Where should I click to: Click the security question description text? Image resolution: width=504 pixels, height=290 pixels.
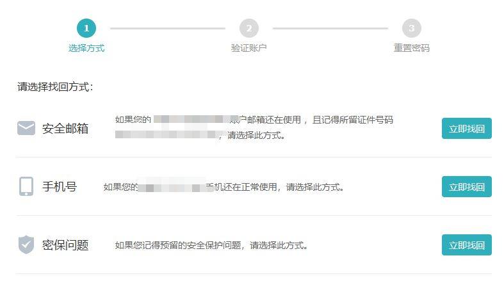(x=211, y=245)
